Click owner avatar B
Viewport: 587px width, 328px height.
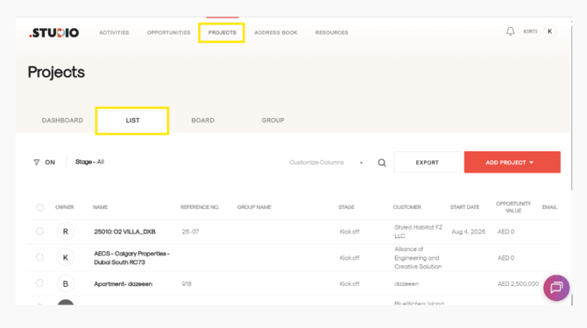tap(66, 284)
